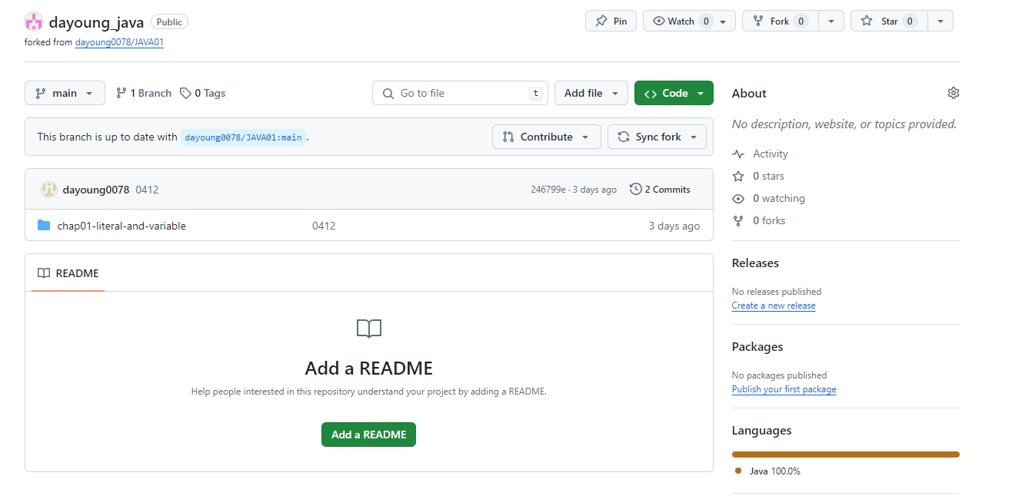Click the book icon above Add a README
The width and height of the screenshot is (1022, 499).
[x=369, y=329]
